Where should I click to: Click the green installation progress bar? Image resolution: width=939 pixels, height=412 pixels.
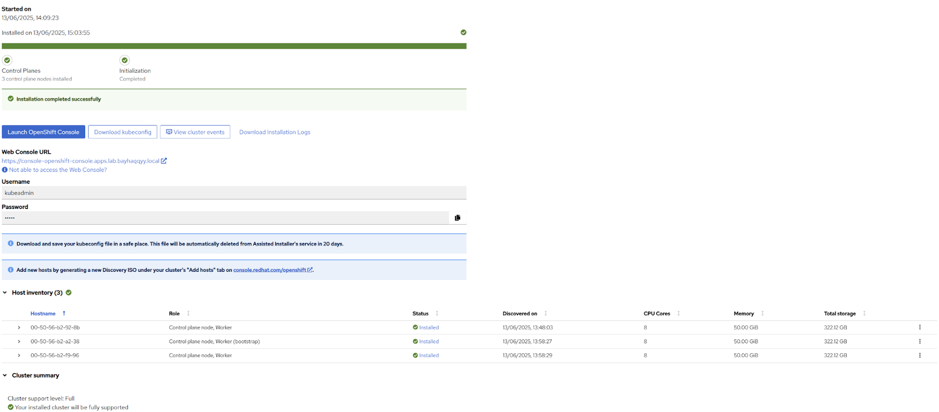pyautogui.click(x=234, y=46)
